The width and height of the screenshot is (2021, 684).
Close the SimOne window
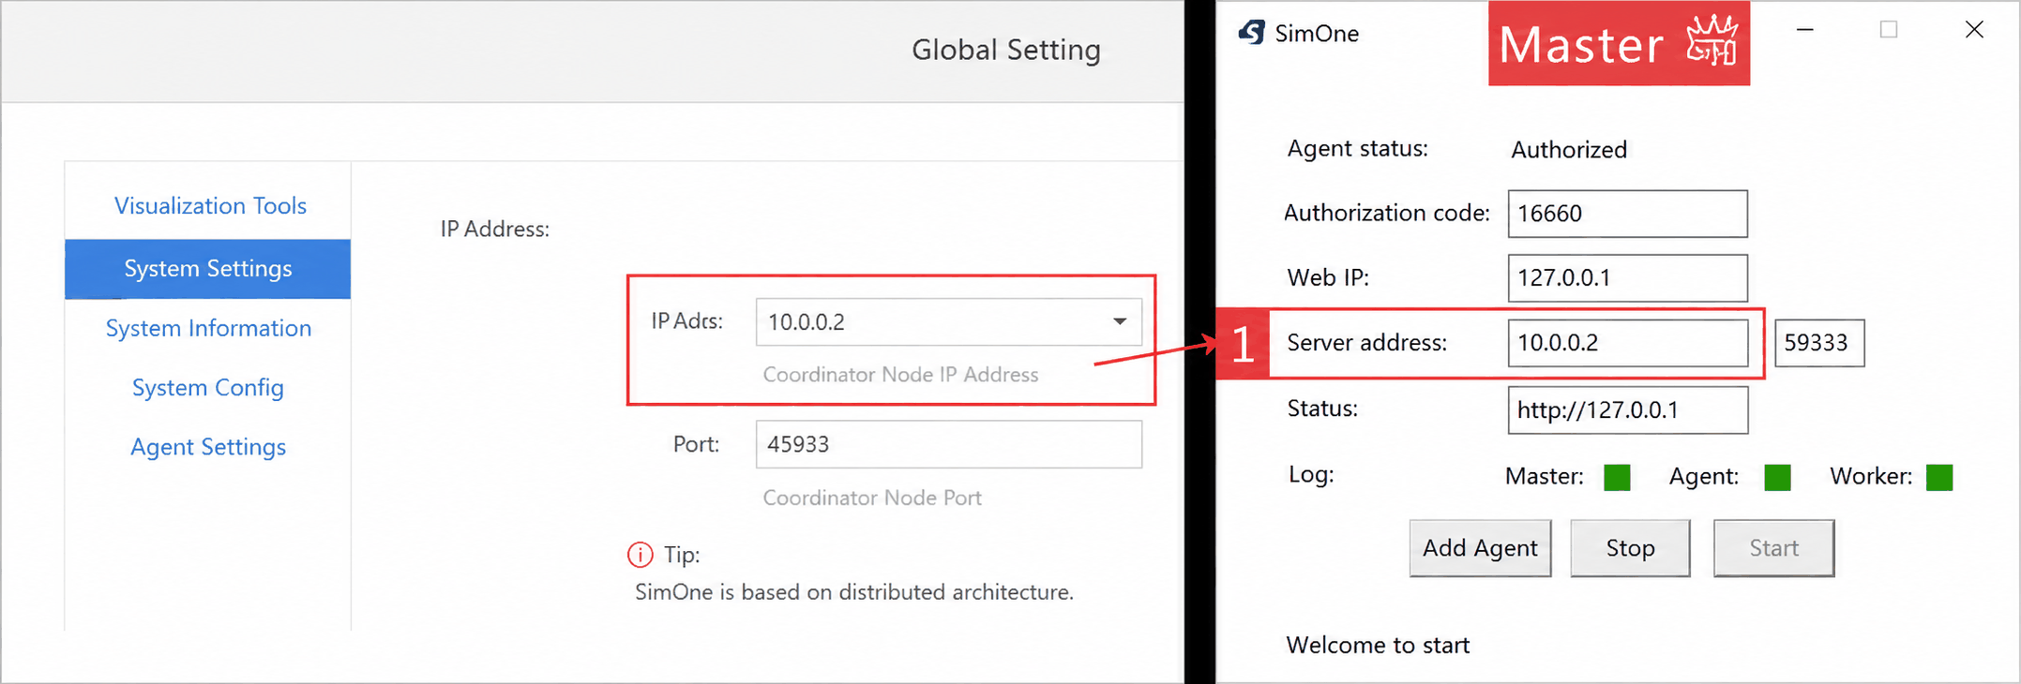click(x=1974, y=30)
